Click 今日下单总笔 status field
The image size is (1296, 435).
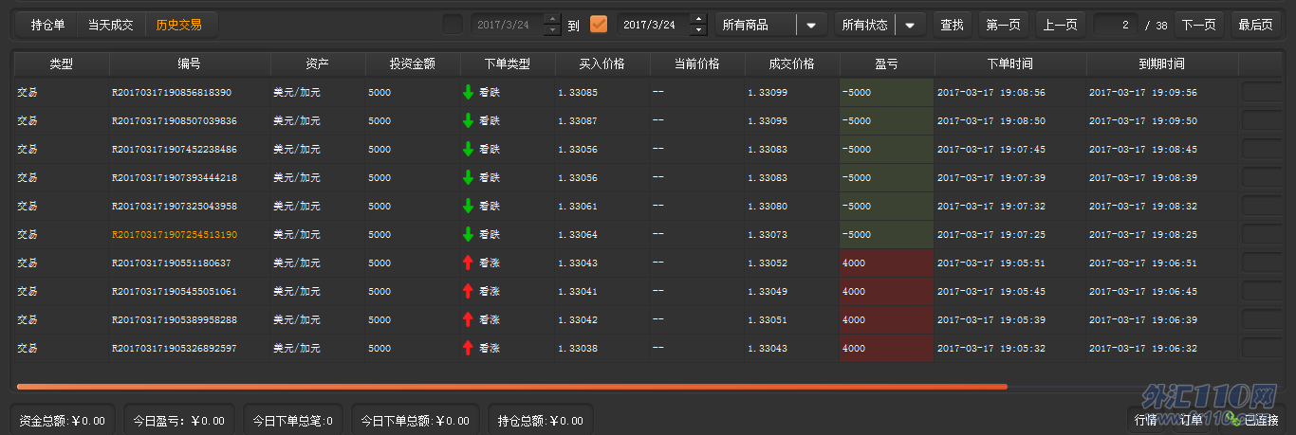tap(293, 420)
